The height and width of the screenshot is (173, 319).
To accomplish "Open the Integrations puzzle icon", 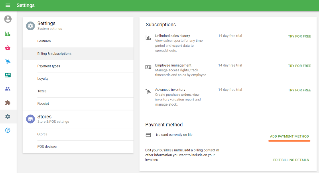I will (8, 102).
